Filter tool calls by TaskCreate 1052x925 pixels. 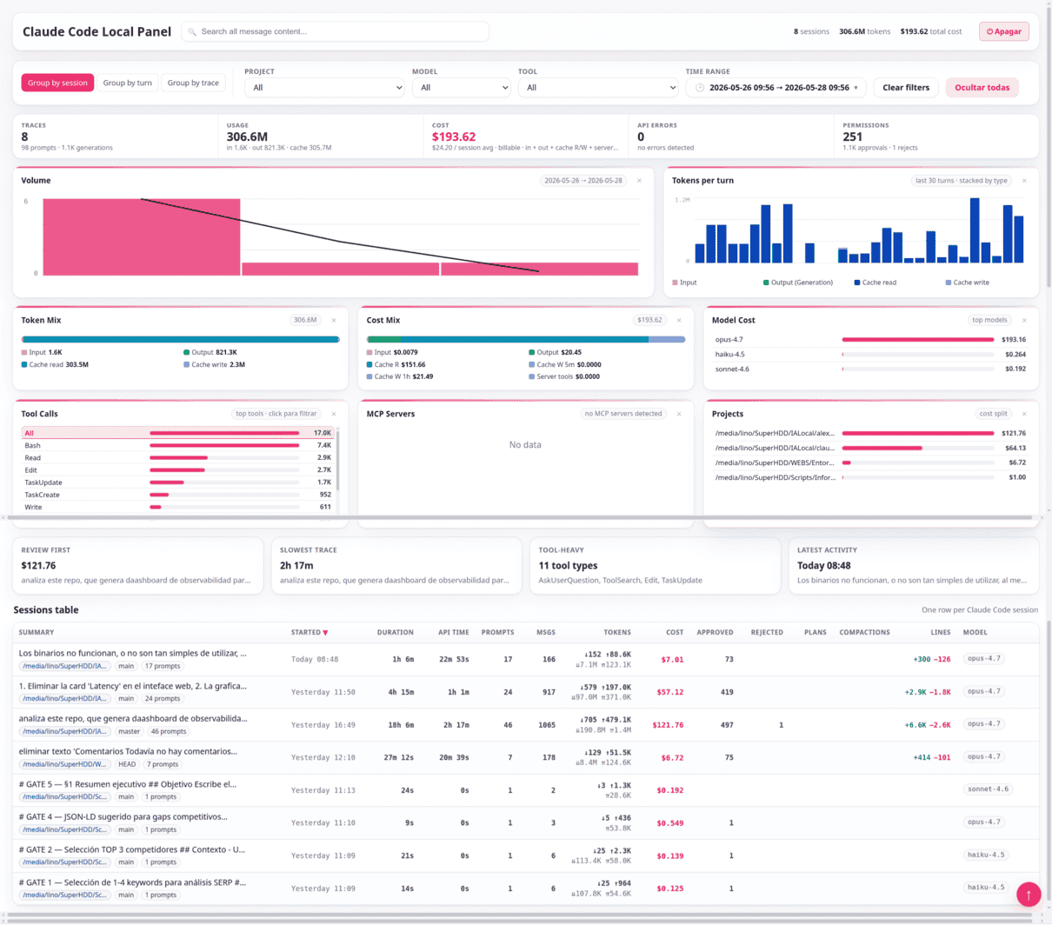tap(177, 495)
